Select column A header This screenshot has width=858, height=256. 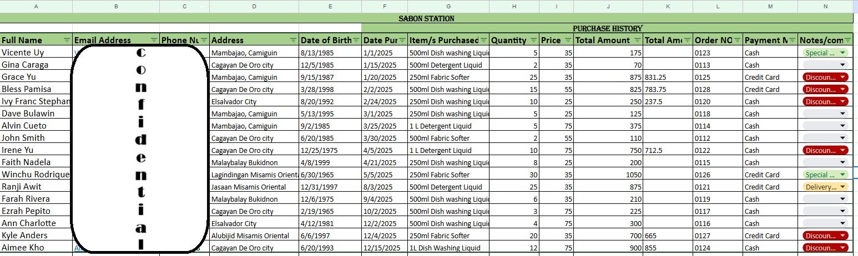coord(36,7)
